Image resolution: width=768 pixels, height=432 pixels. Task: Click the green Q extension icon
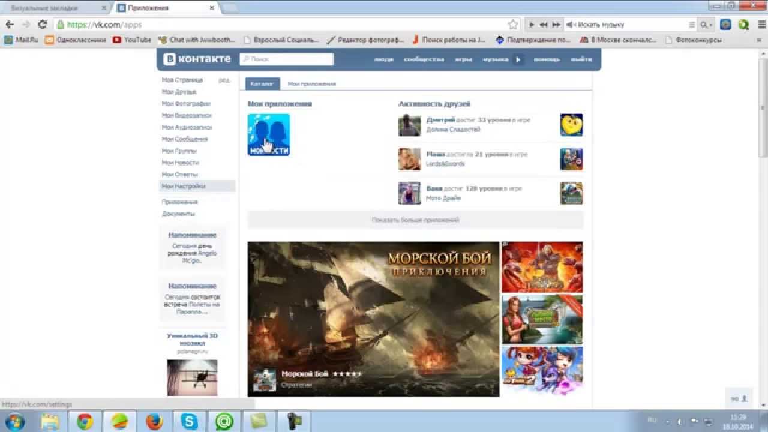[744, 25]
